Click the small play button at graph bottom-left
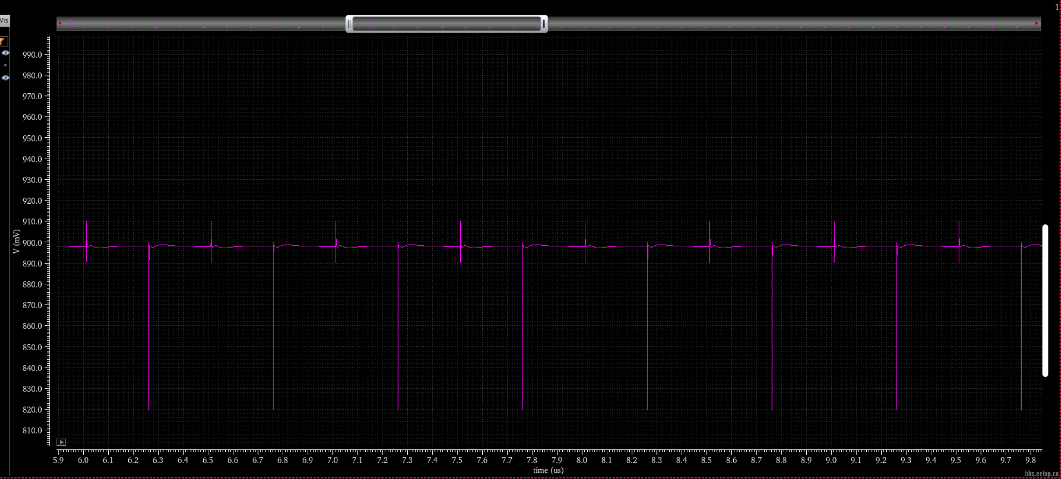This screenshot has width=1061, height=479. tap(61, 442)
